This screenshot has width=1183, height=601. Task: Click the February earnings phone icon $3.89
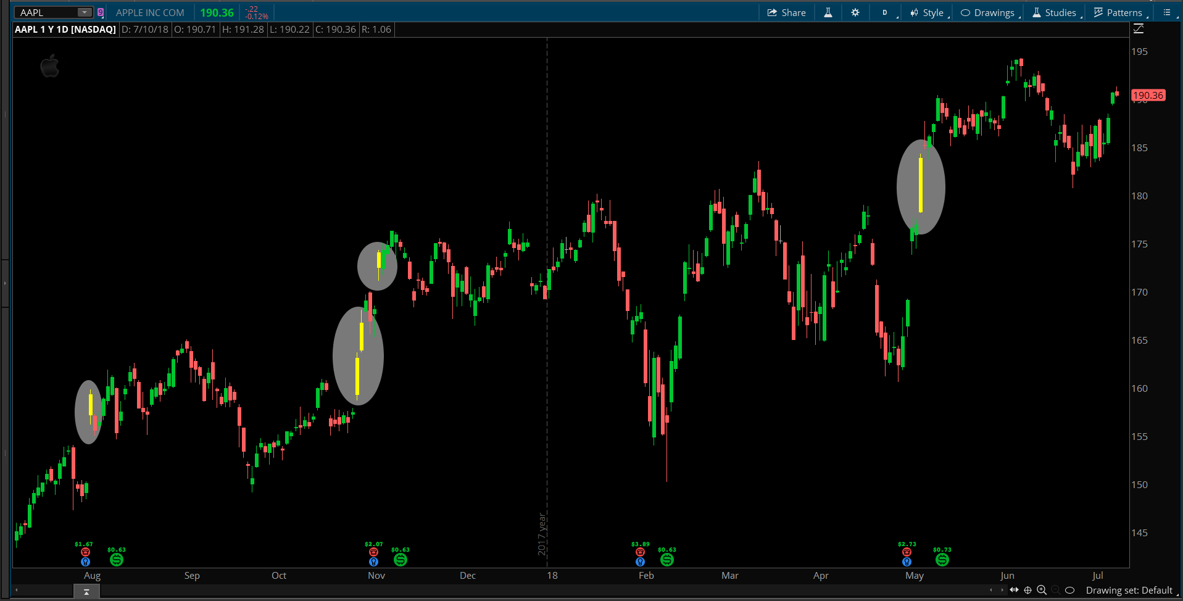point(640,552)
